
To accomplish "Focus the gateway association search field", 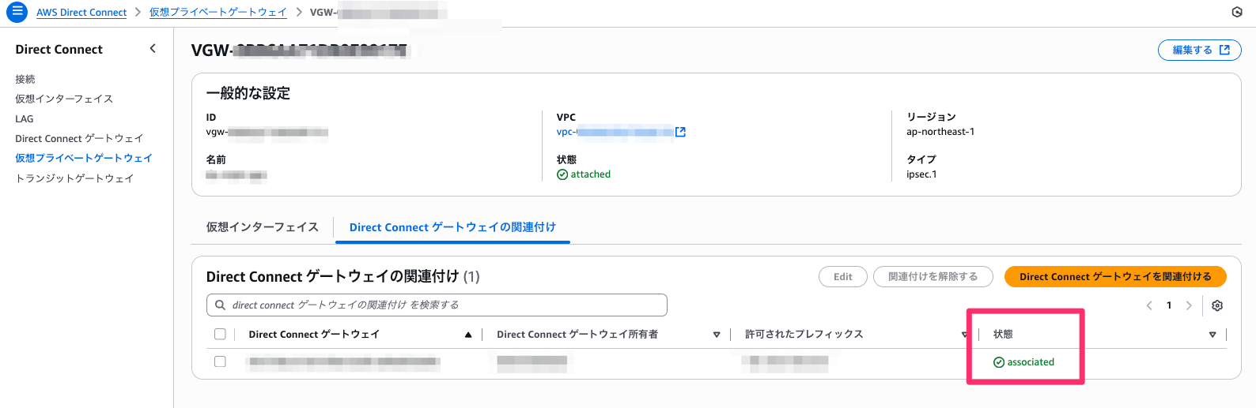I will click(x=437, y=305).
